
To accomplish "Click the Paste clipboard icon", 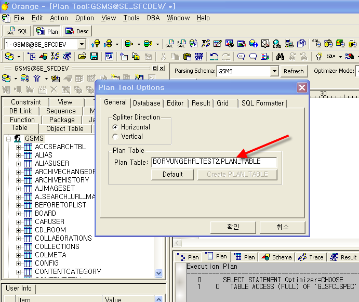I will pyautogui.click(x=187, y=56).
